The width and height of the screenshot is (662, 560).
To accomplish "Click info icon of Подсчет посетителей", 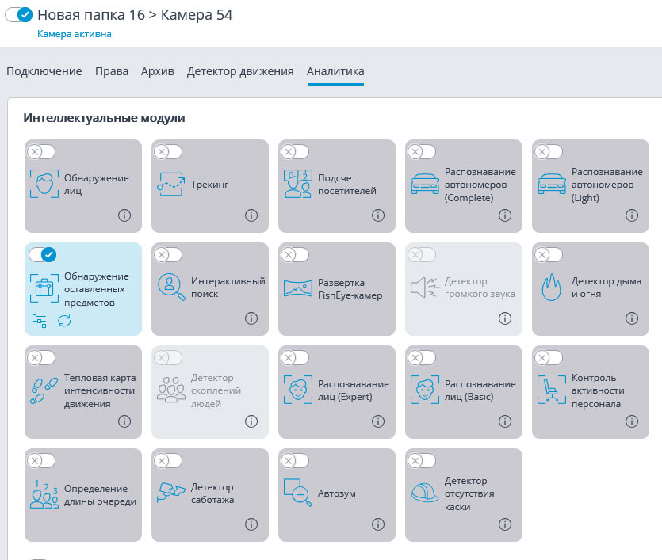I will click(x=378, y=215).
